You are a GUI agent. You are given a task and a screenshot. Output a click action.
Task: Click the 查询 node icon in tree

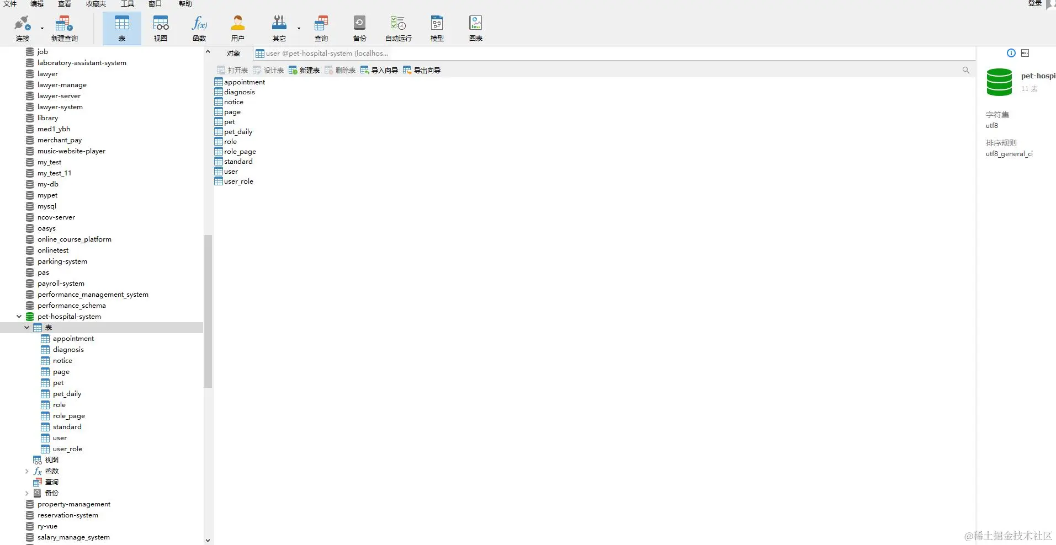[38, 482]
